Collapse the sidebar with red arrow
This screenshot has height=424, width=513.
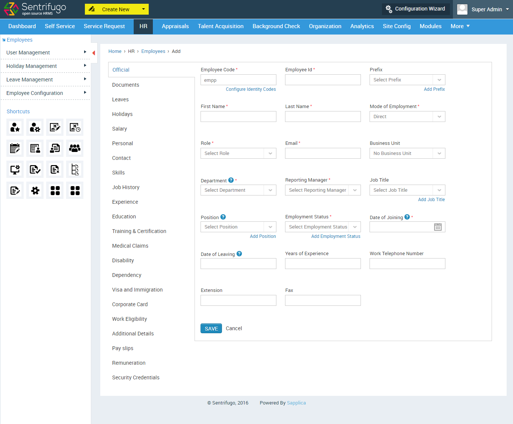coord(94,53)
